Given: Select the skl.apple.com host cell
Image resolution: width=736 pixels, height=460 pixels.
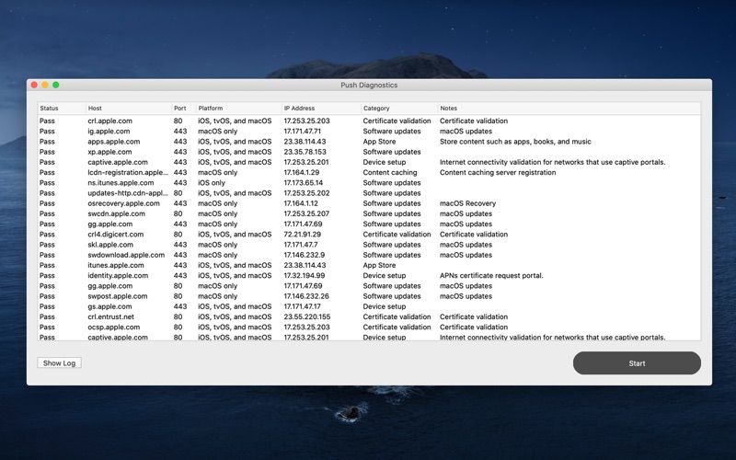Looking at the screenshot, I should click(x=110, y=245).
